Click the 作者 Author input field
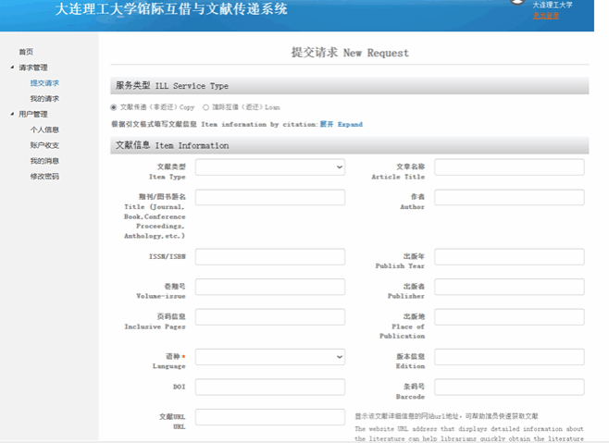The width and height of the screenshot is (609, 443). (x=509, y=197)
